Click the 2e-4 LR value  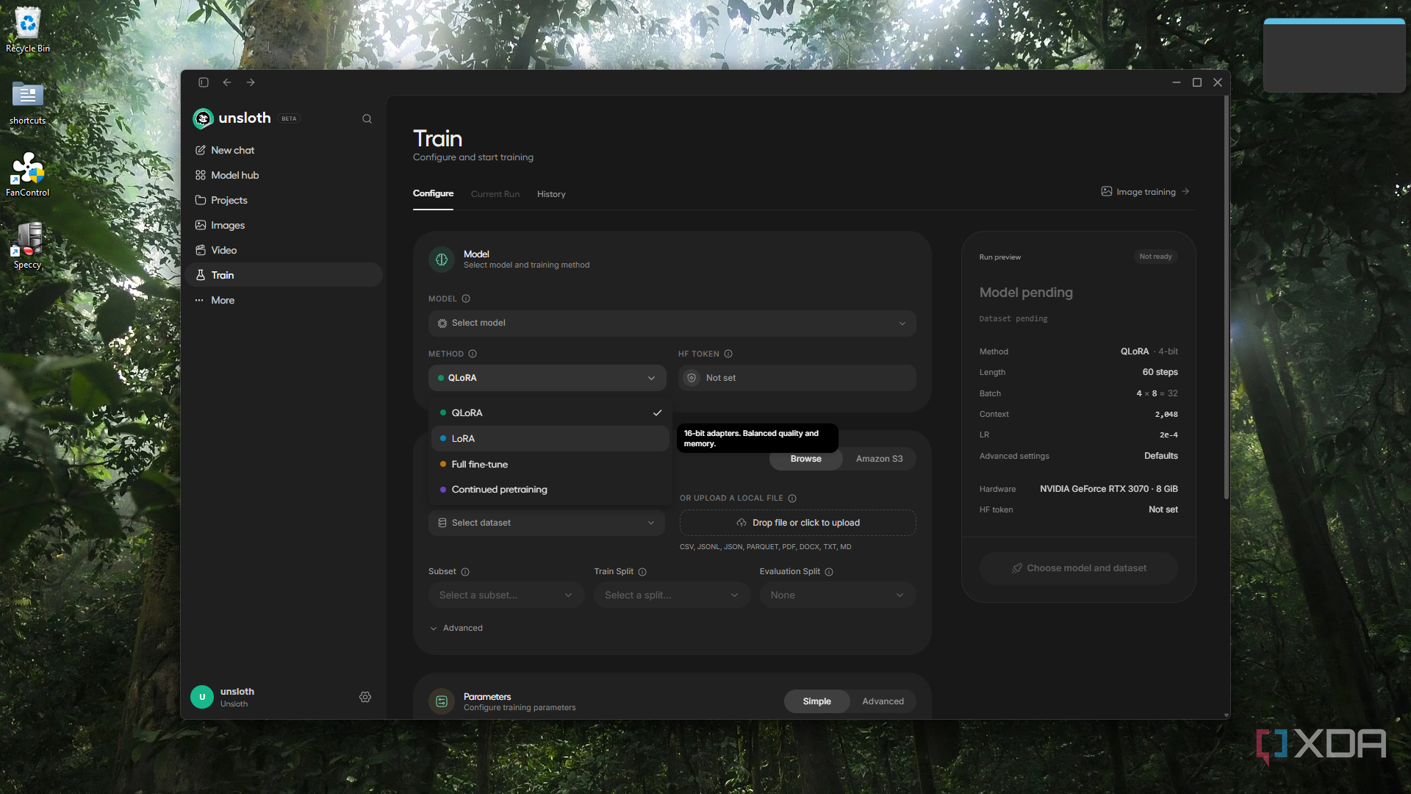pyautogui.click(x=1168, y=435)
